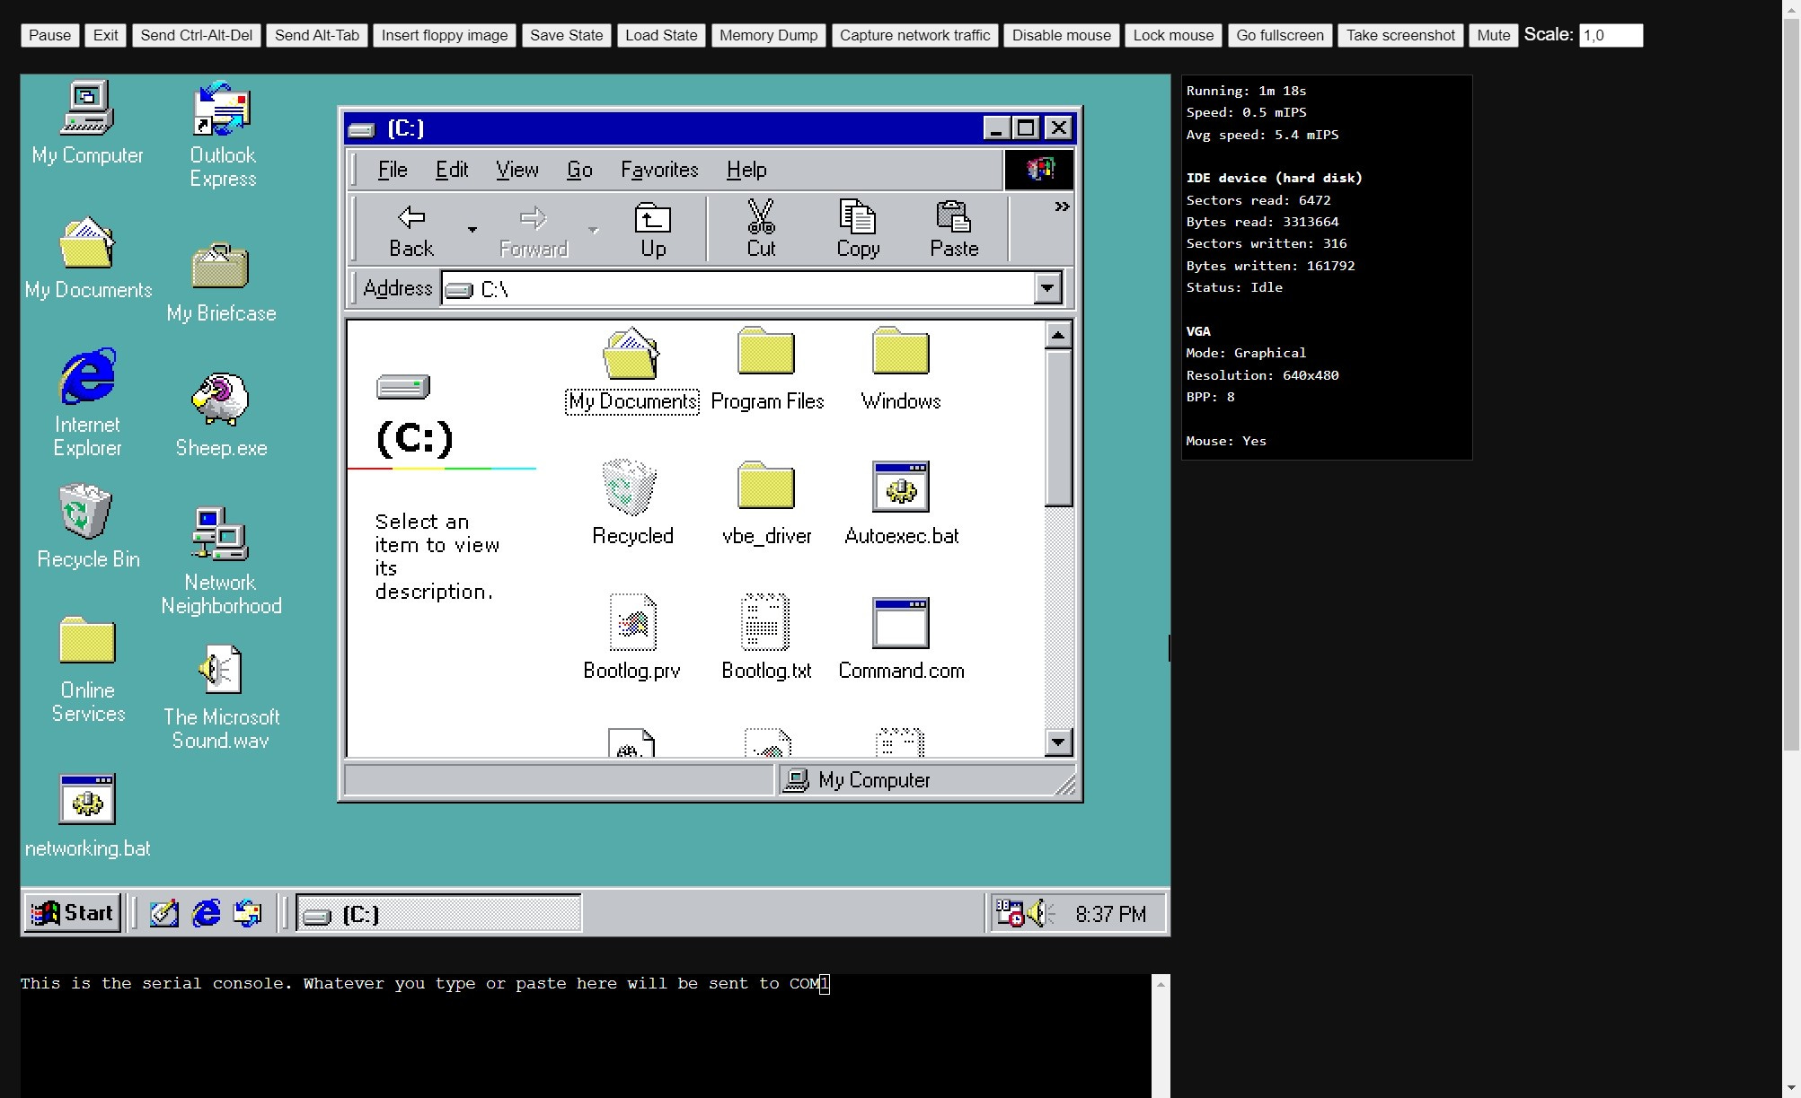This screenshot has width=1801, height=1098.
Task: Click Back toolbar button
Action: tap(411, 231)
